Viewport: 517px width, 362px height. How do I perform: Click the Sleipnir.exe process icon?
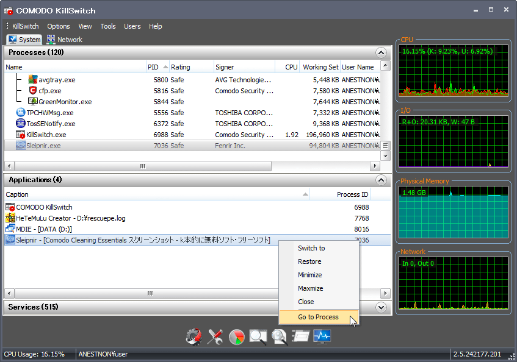click(x=20, y=146)
